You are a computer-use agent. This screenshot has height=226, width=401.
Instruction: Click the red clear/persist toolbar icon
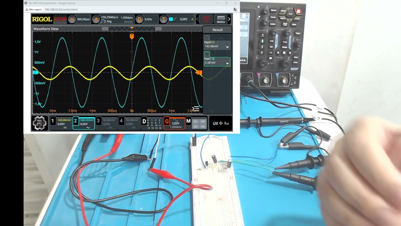(206, 19)
